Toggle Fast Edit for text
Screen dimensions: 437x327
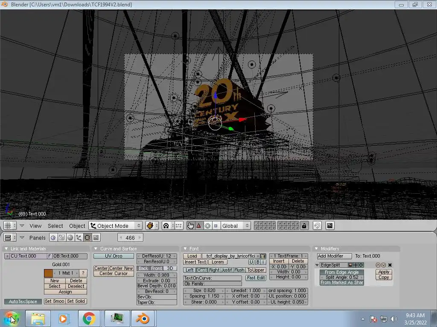click(256, 278)
